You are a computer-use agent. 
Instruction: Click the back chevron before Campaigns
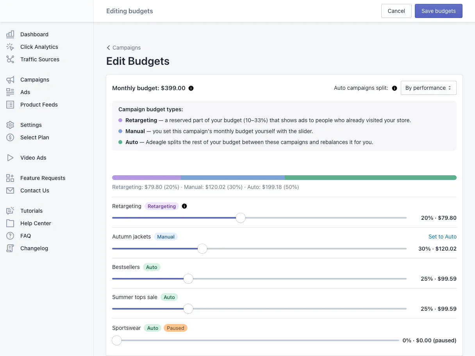[108, 48]
